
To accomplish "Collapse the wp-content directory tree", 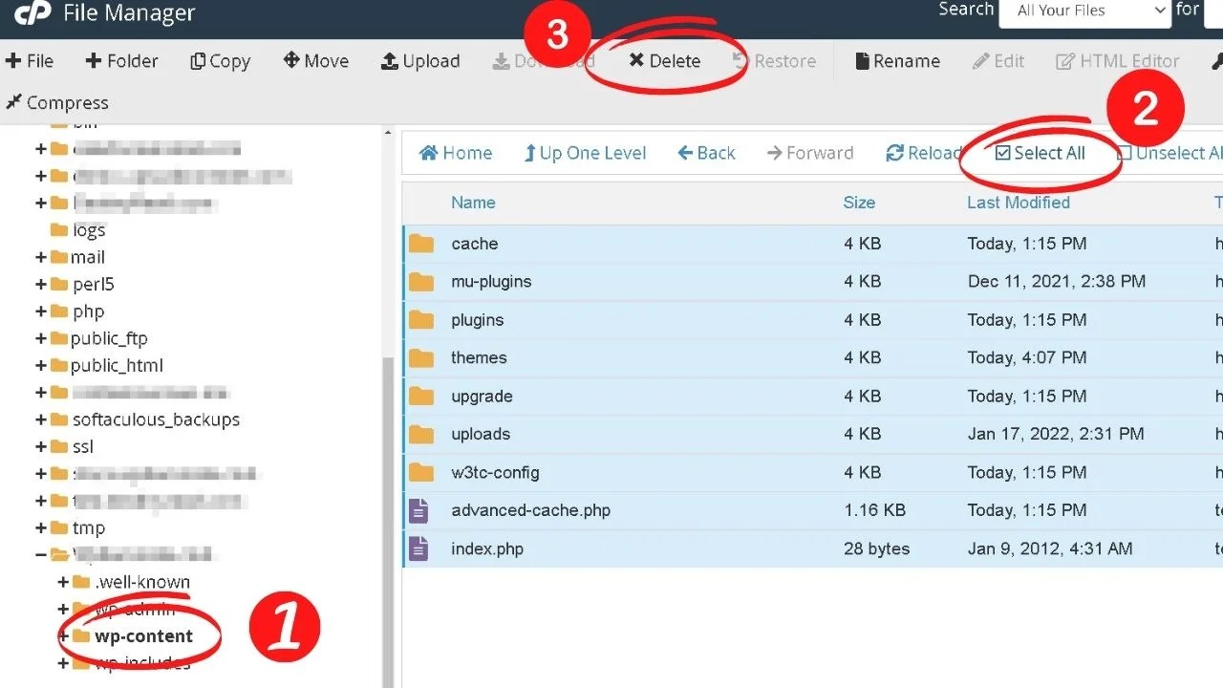I will pos(65,635).
